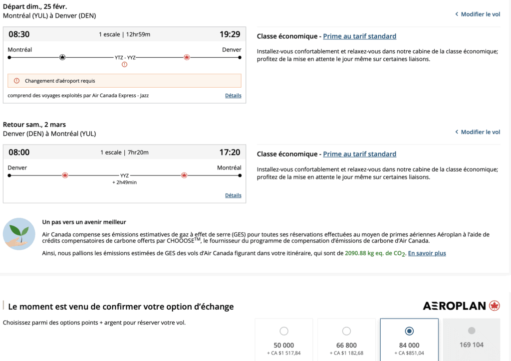Select the 84 000 points option

click(409, 331)
